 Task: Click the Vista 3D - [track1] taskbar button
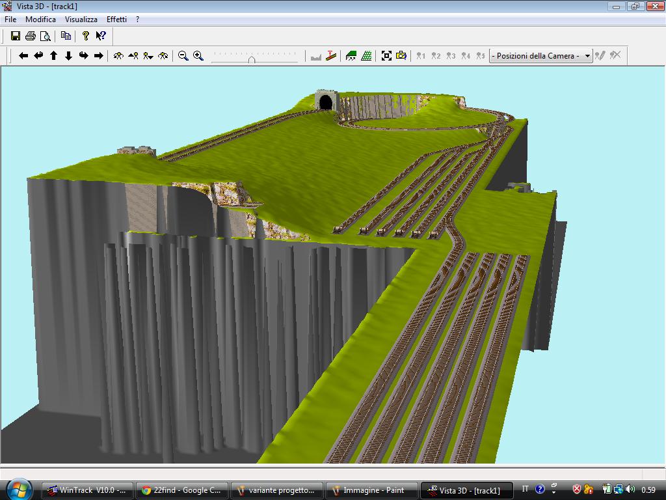tap(466, 490)
